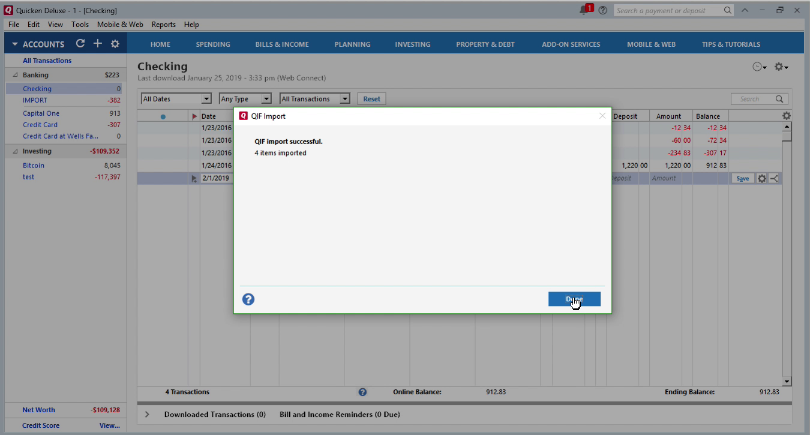The image size is (810, 435).
Task: Switch to the PLANNING tab
Action: (x=352, y=44)
